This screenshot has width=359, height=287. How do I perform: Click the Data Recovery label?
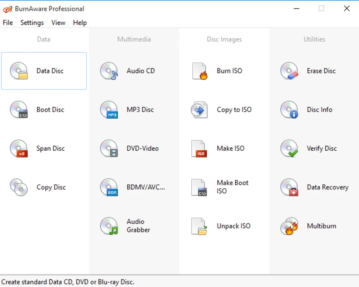pyautogui.click(x=327, y=187)
